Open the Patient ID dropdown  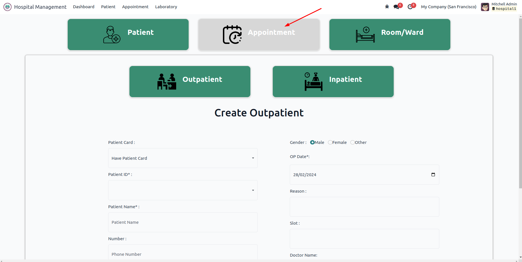coord(183,190)
